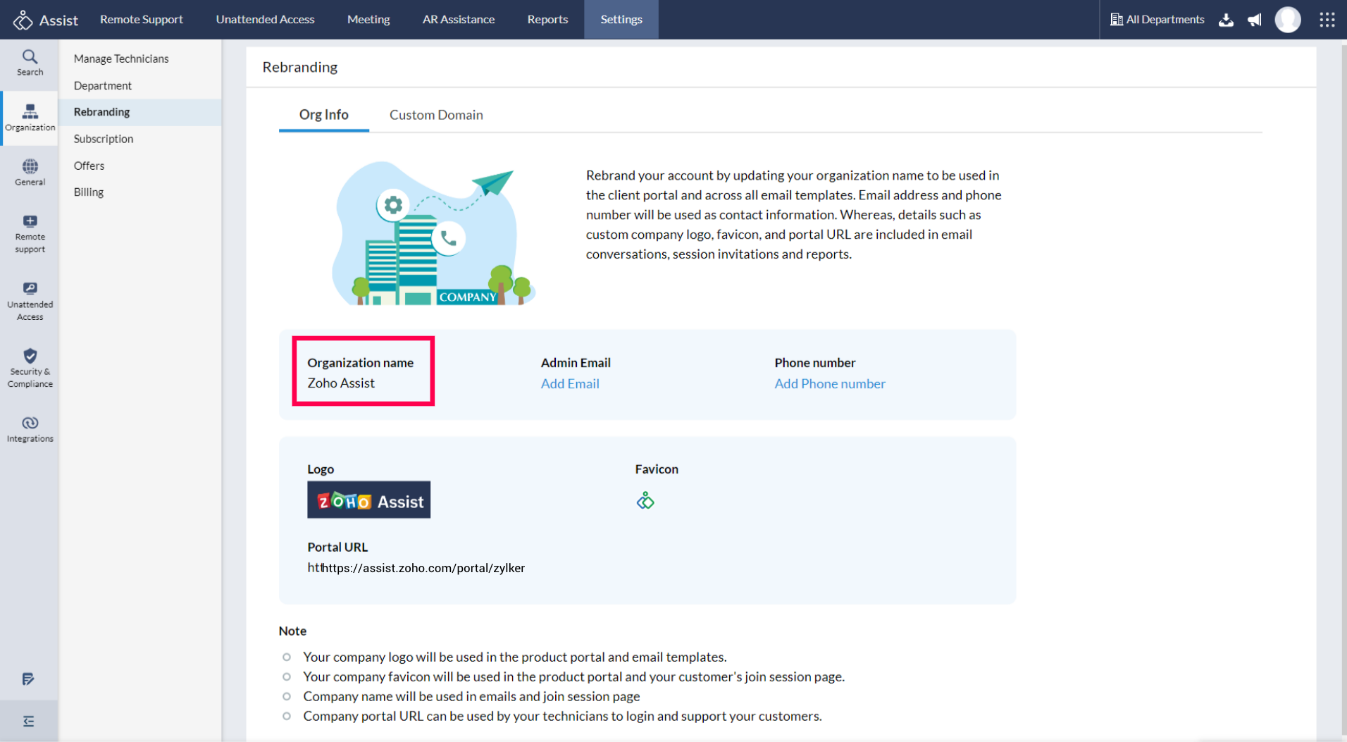Click the Zoho Assist logo thumbnail
The image size is (1347, 742).
point(368,500)
